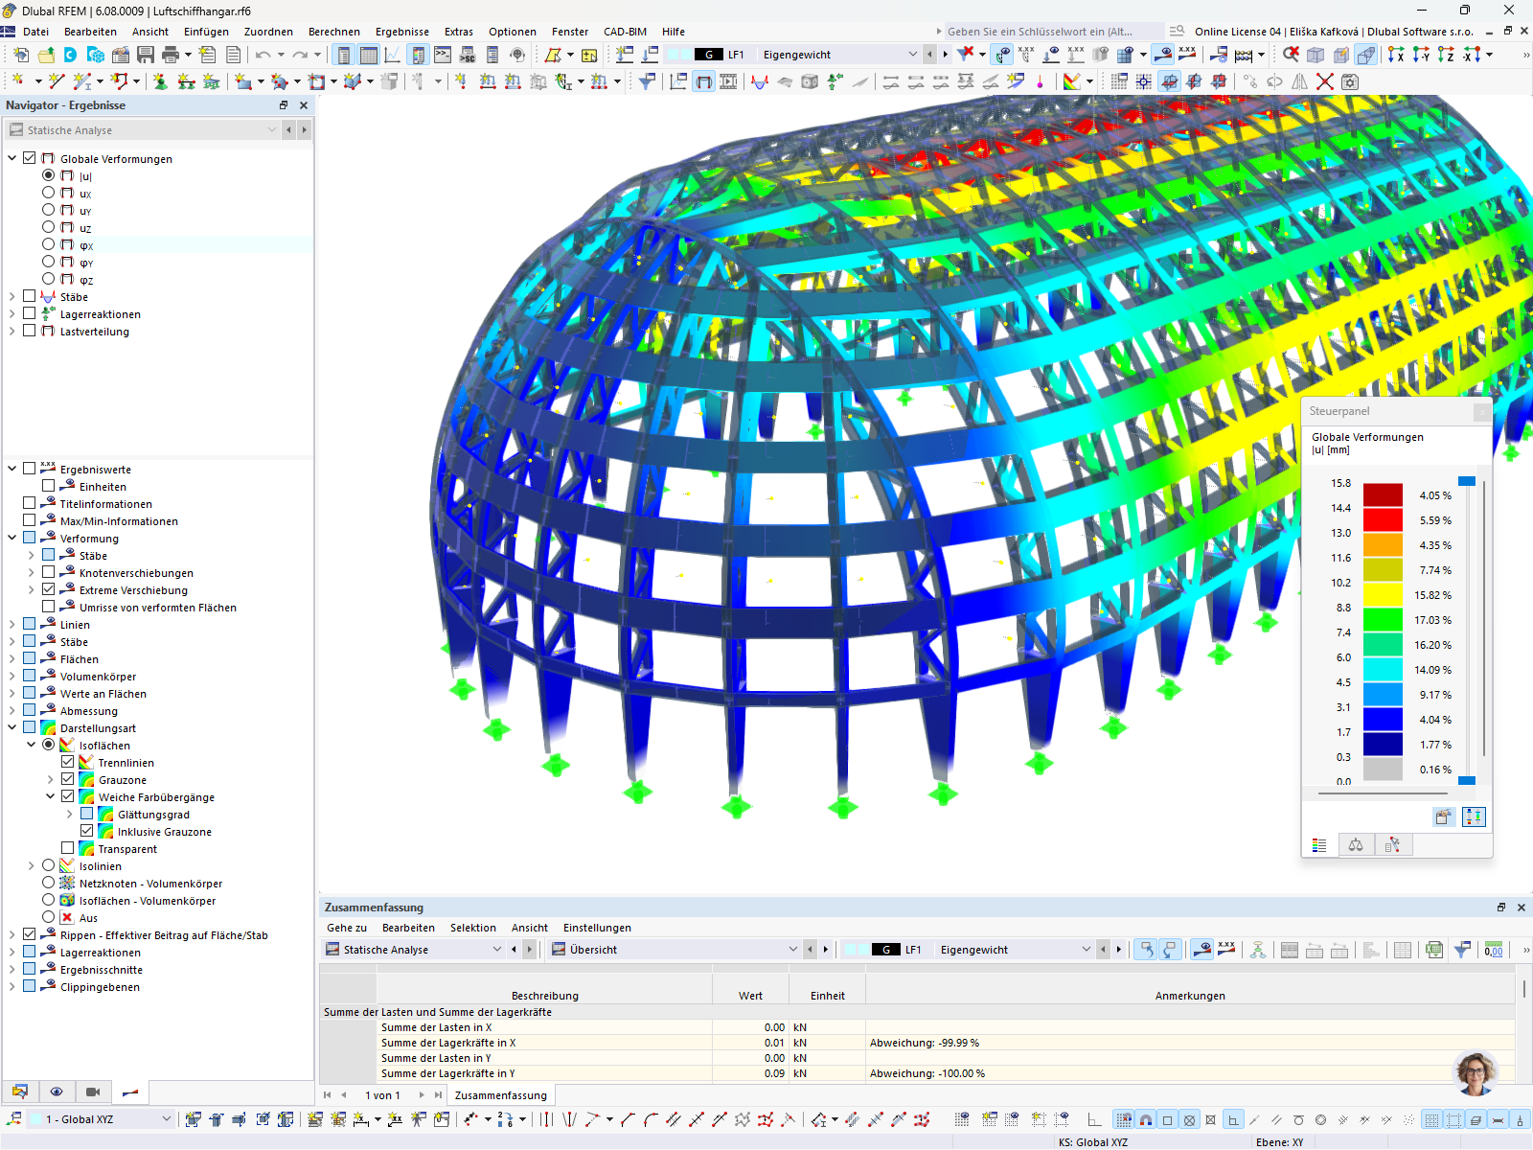Undo the last action
Viewport: 1533px width, 1150px height.
261,55
